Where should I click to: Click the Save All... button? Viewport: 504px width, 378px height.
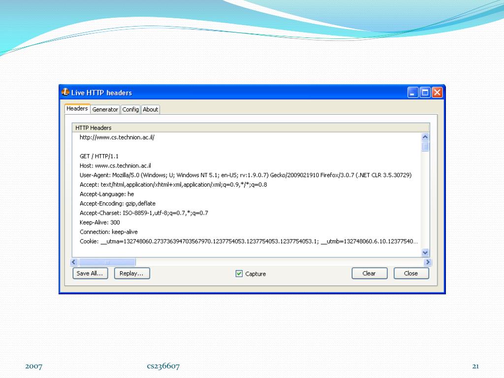pos(90,273)
